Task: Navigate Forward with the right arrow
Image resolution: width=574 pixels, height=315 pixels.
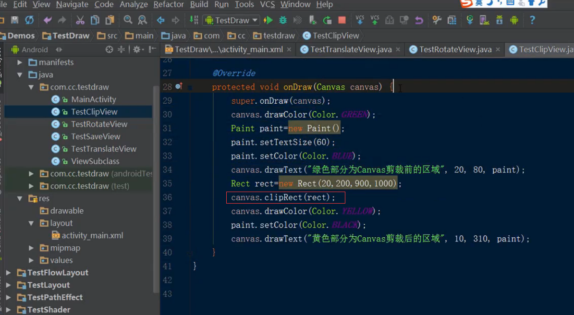Action: click(x=175, y=20)
